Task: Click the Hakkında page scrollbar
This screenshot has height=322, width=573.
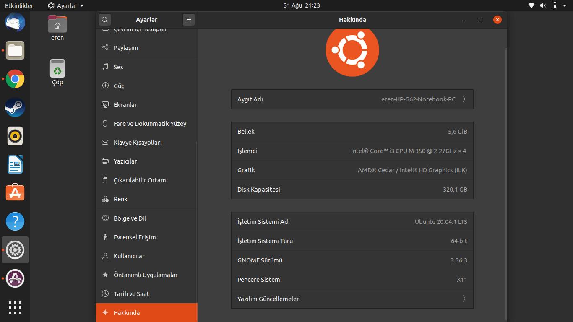Action: 505,184
